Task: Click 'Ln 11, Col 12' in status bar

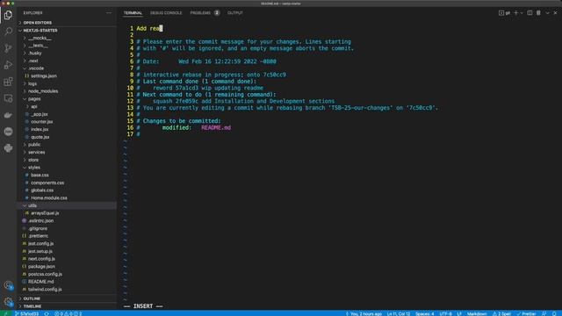Action: pyautogui.click(x=398, y=313)
